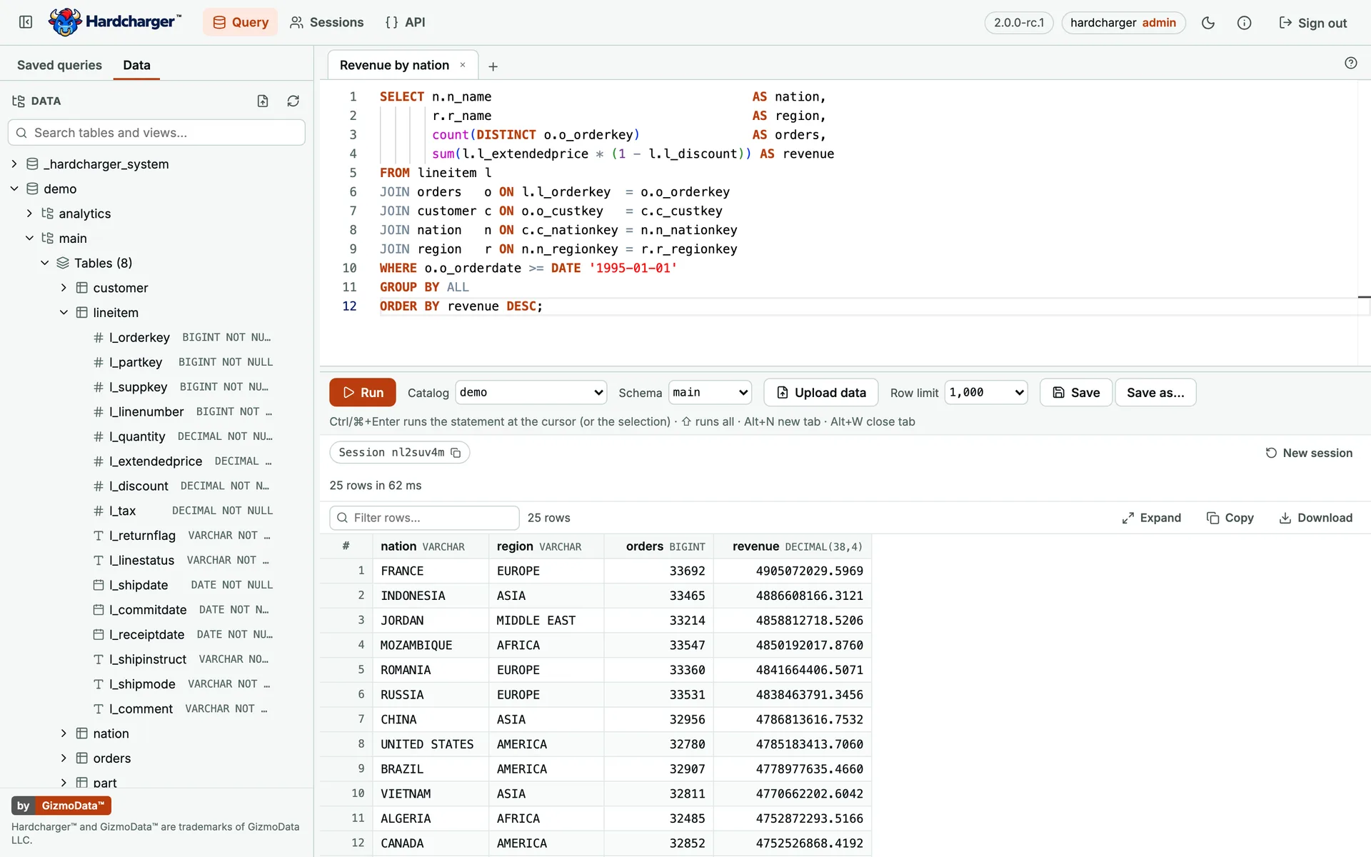Viewport: 1371px width, 857px height.
Task: Click the l_returnflag text type icon
Action: coord(99,536)
